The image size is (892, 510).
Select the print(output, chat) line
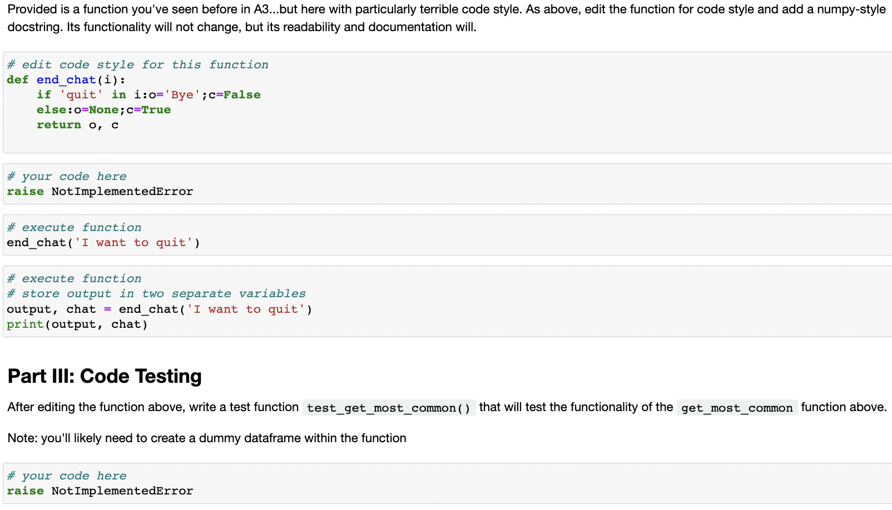coord(77,324)
